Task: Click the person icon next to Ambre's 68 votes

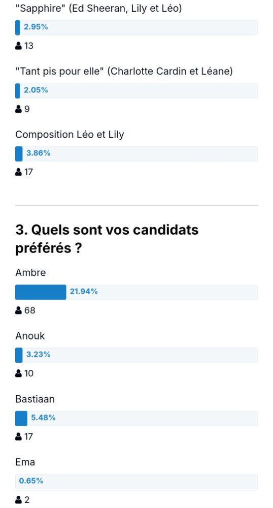Action: click(18, 311)
